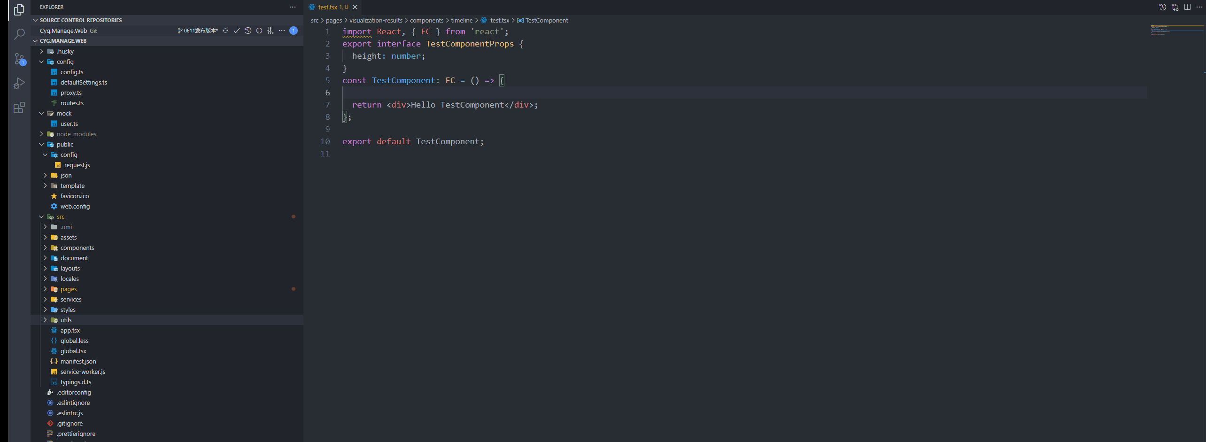Open web.config file
1206x442 pixels.
point(75,206)
